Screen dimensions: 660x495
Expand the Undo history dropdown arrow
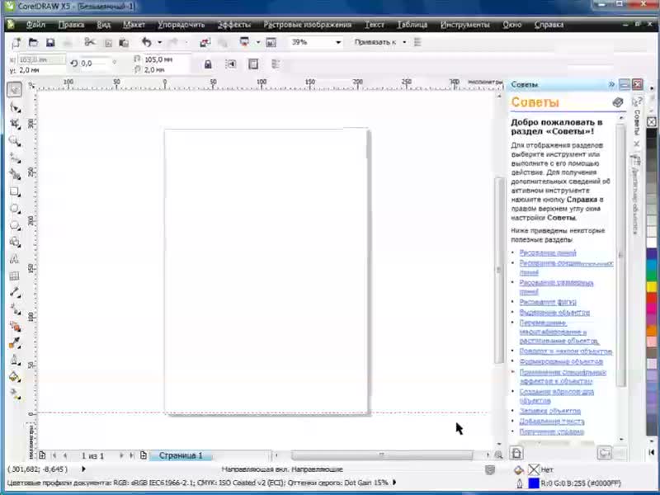click(159, 42)
